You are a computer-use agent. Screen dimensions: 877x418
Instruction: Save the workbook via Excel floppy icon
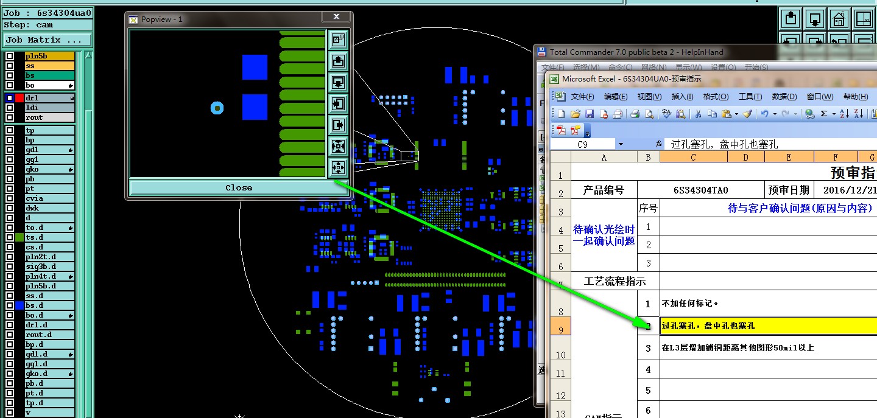pos(590,114)
